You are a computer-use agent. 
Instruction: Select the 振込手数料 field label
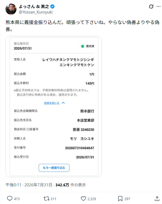click(21, 83)
